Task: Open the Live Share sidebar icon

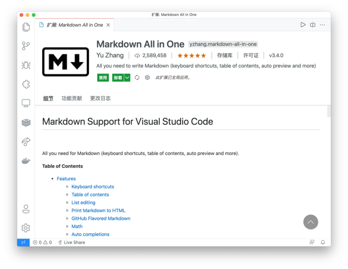Action: pos(26,142)
